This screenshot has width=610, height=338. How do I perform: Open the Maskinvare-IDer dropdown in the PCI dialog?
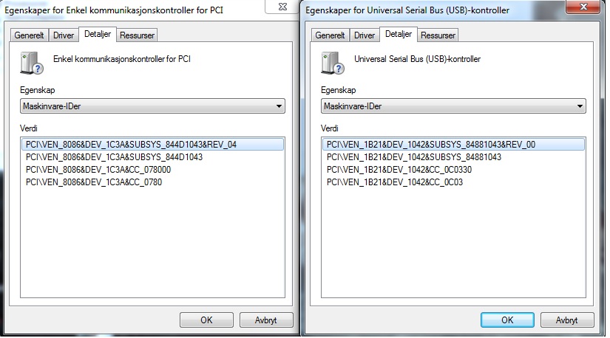click(152, 106)
